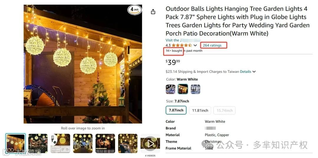
Task: Choose the unavailable 15.74inch size option
Action: (224, 111)
